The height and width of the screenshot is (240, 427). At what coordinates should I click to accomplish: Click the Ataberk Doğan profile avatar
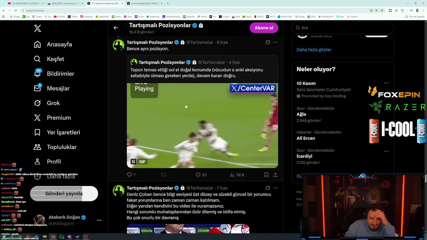[x=39, y=220]
